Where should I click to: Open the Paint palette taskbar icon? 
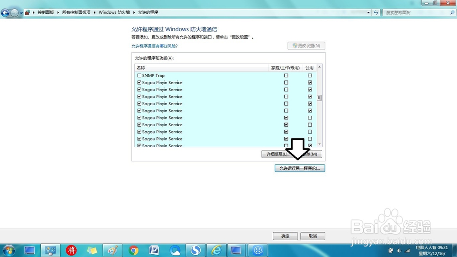coord(112,250)
